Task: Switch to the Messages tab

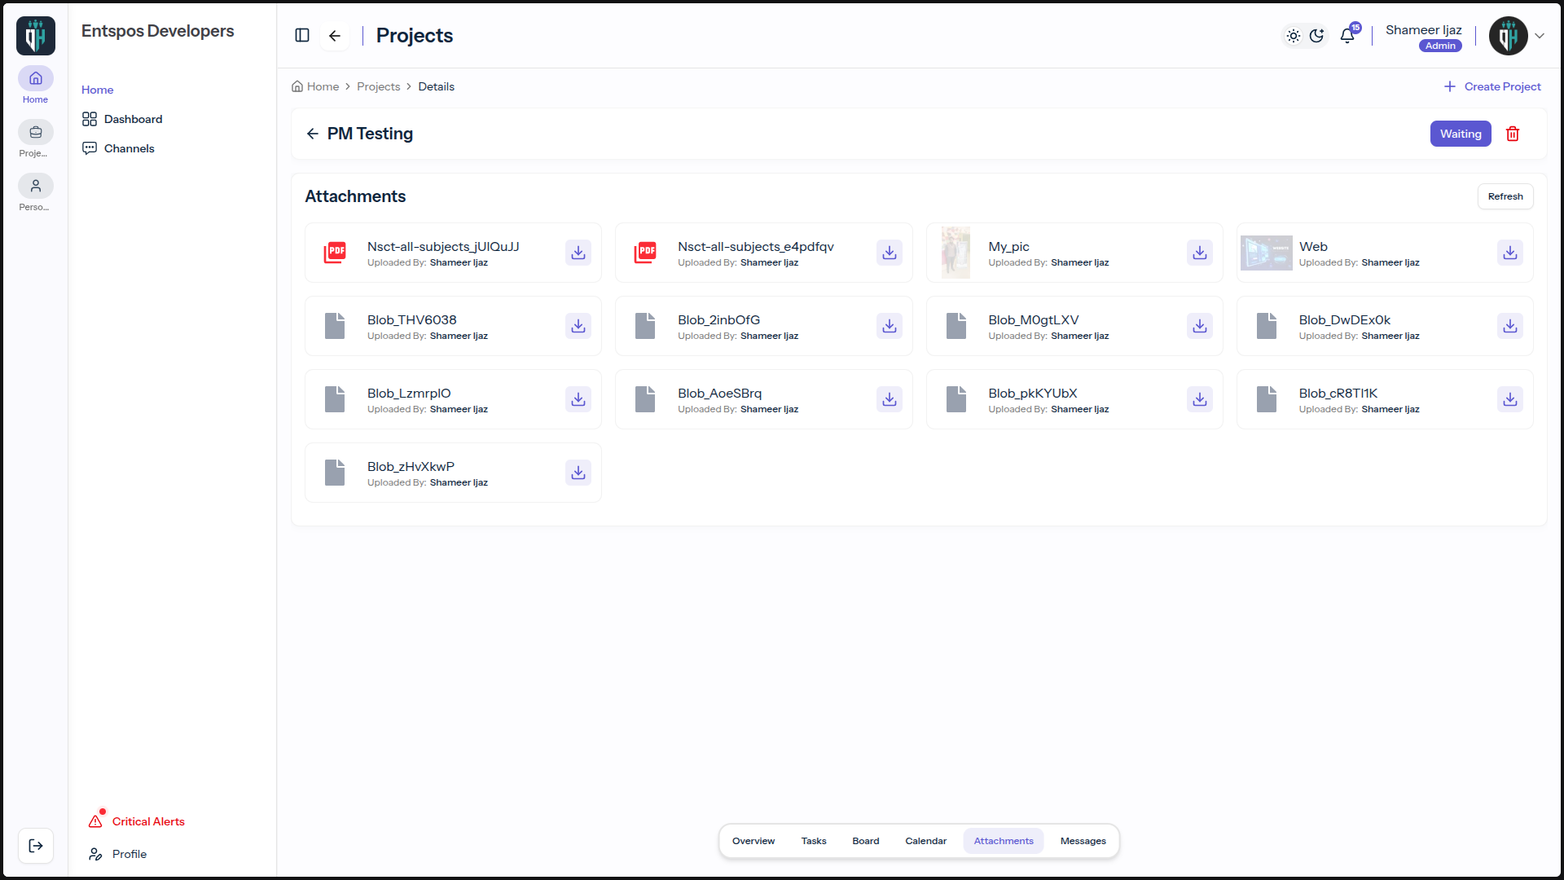Action: pos(1083,841)
